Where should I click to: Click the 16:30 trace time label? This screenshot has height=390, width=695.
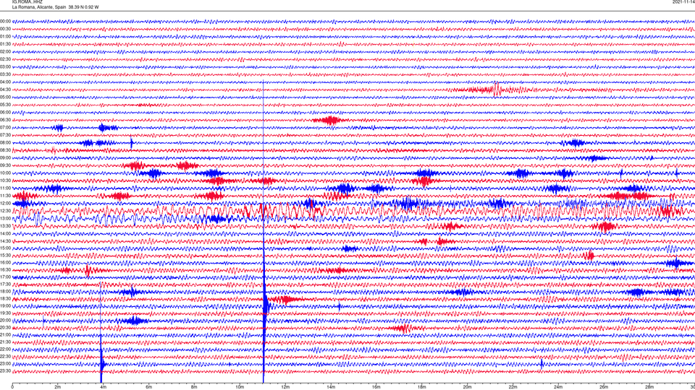(x=5, y=269)
